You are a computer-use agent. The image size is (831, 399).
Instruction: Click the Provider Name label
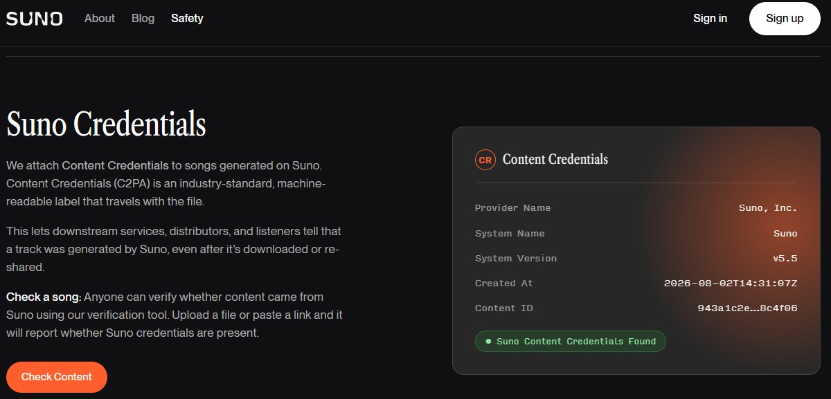[x=513, y=208]
